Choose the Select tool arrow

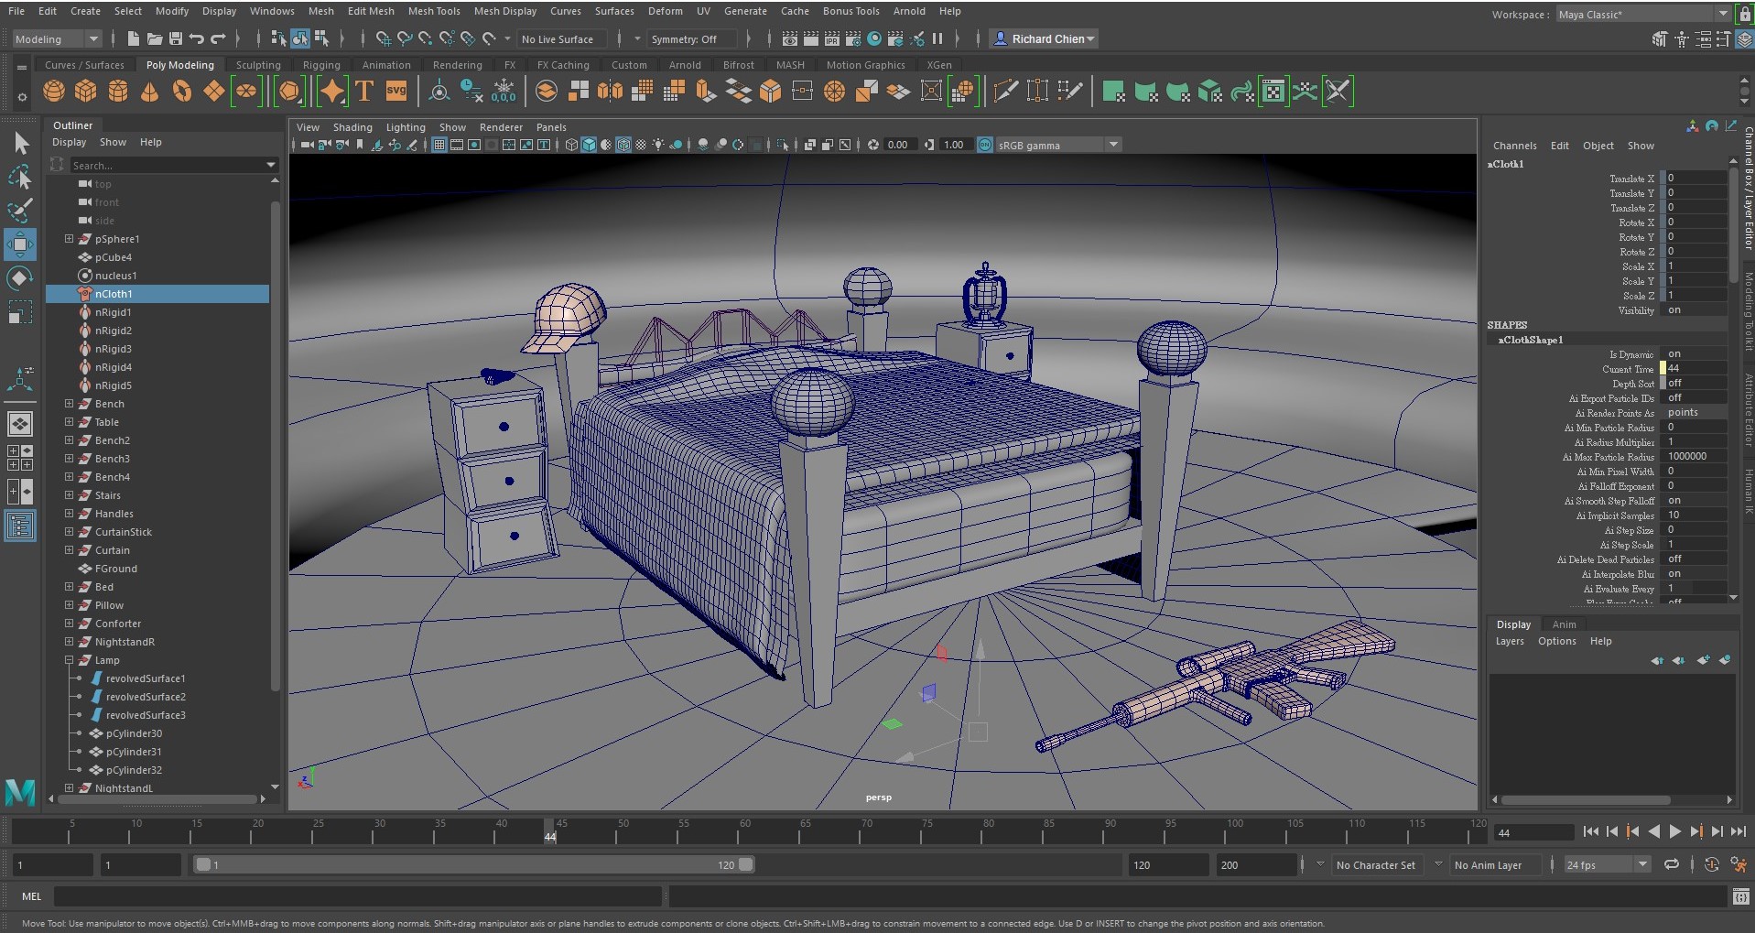(x=21, y=144)
